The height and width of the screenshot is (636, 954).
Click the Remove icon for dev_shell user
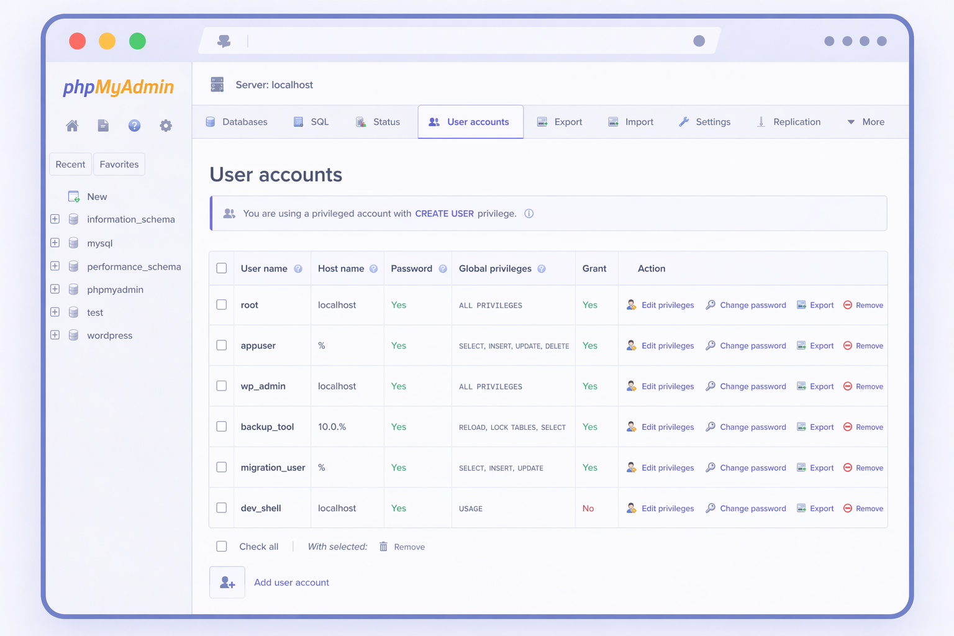click(x=848, y=509)
